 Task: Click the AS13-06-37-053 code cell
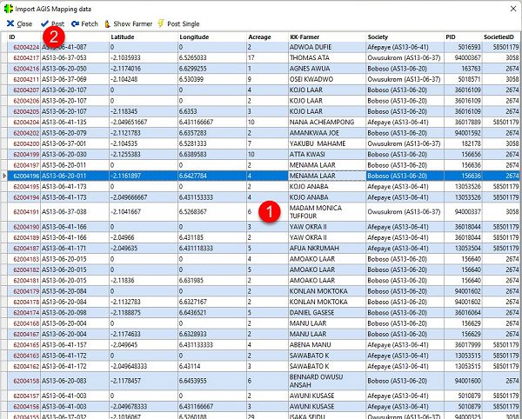tap(75, 57)
